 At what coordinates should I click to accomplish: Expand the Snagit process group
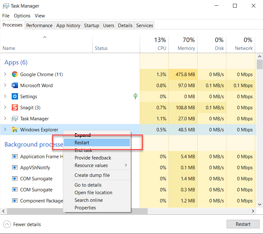coord(5,108)
